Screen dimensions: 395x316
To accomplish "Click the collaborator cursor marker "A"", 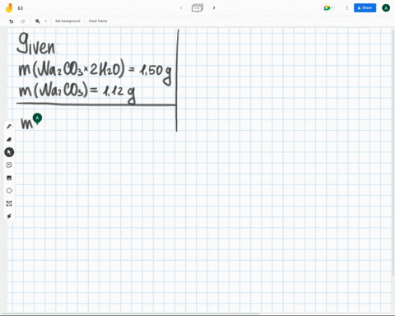I will [x=37, y=118].
